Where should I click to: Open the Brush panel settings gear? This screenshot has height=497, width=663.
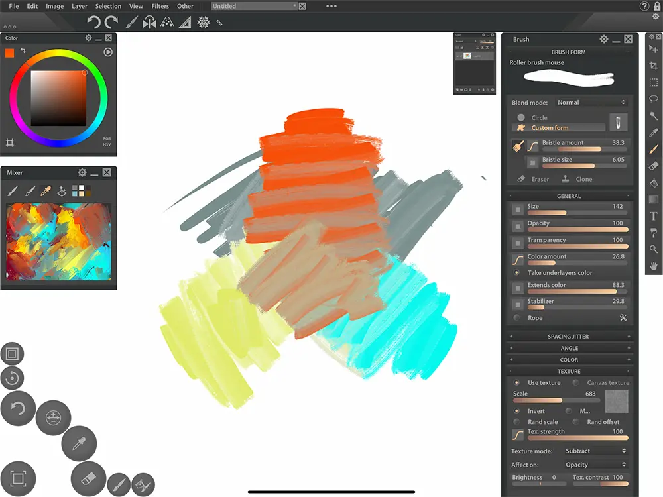pos(603,39)
